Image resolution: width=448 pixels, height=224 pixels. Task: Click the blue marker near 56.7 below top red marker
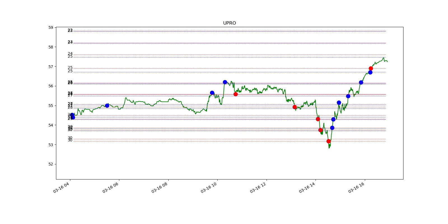pyautogui.click(x=370, y=72)
